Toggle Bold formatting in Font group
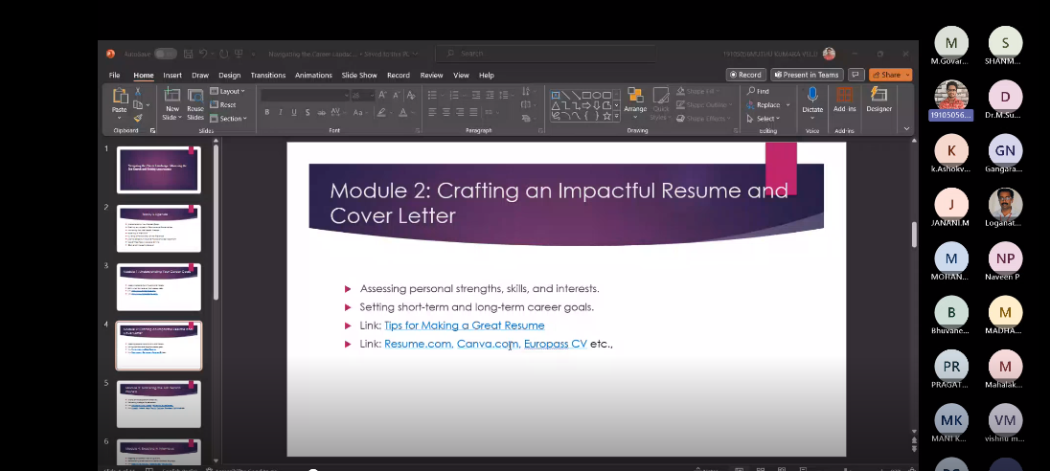Screen dimensions: 1050x471 (x=267, y=112)
